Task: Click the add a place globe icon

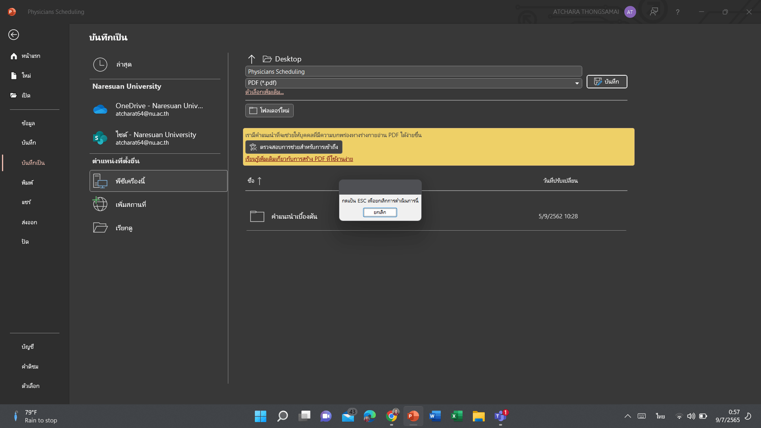Action: pos(100,204)
